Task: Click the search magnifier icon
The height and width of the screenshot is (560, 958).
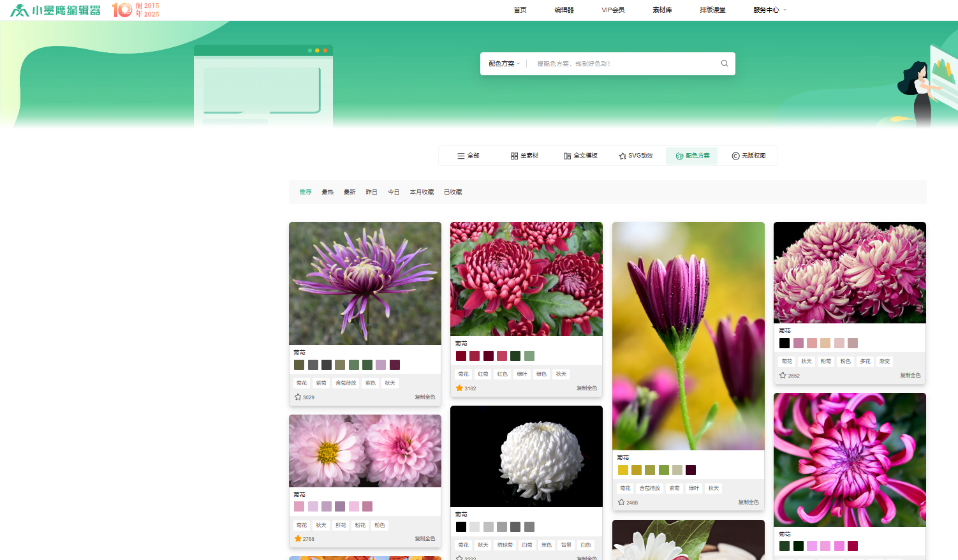Action: click(725, 64)
